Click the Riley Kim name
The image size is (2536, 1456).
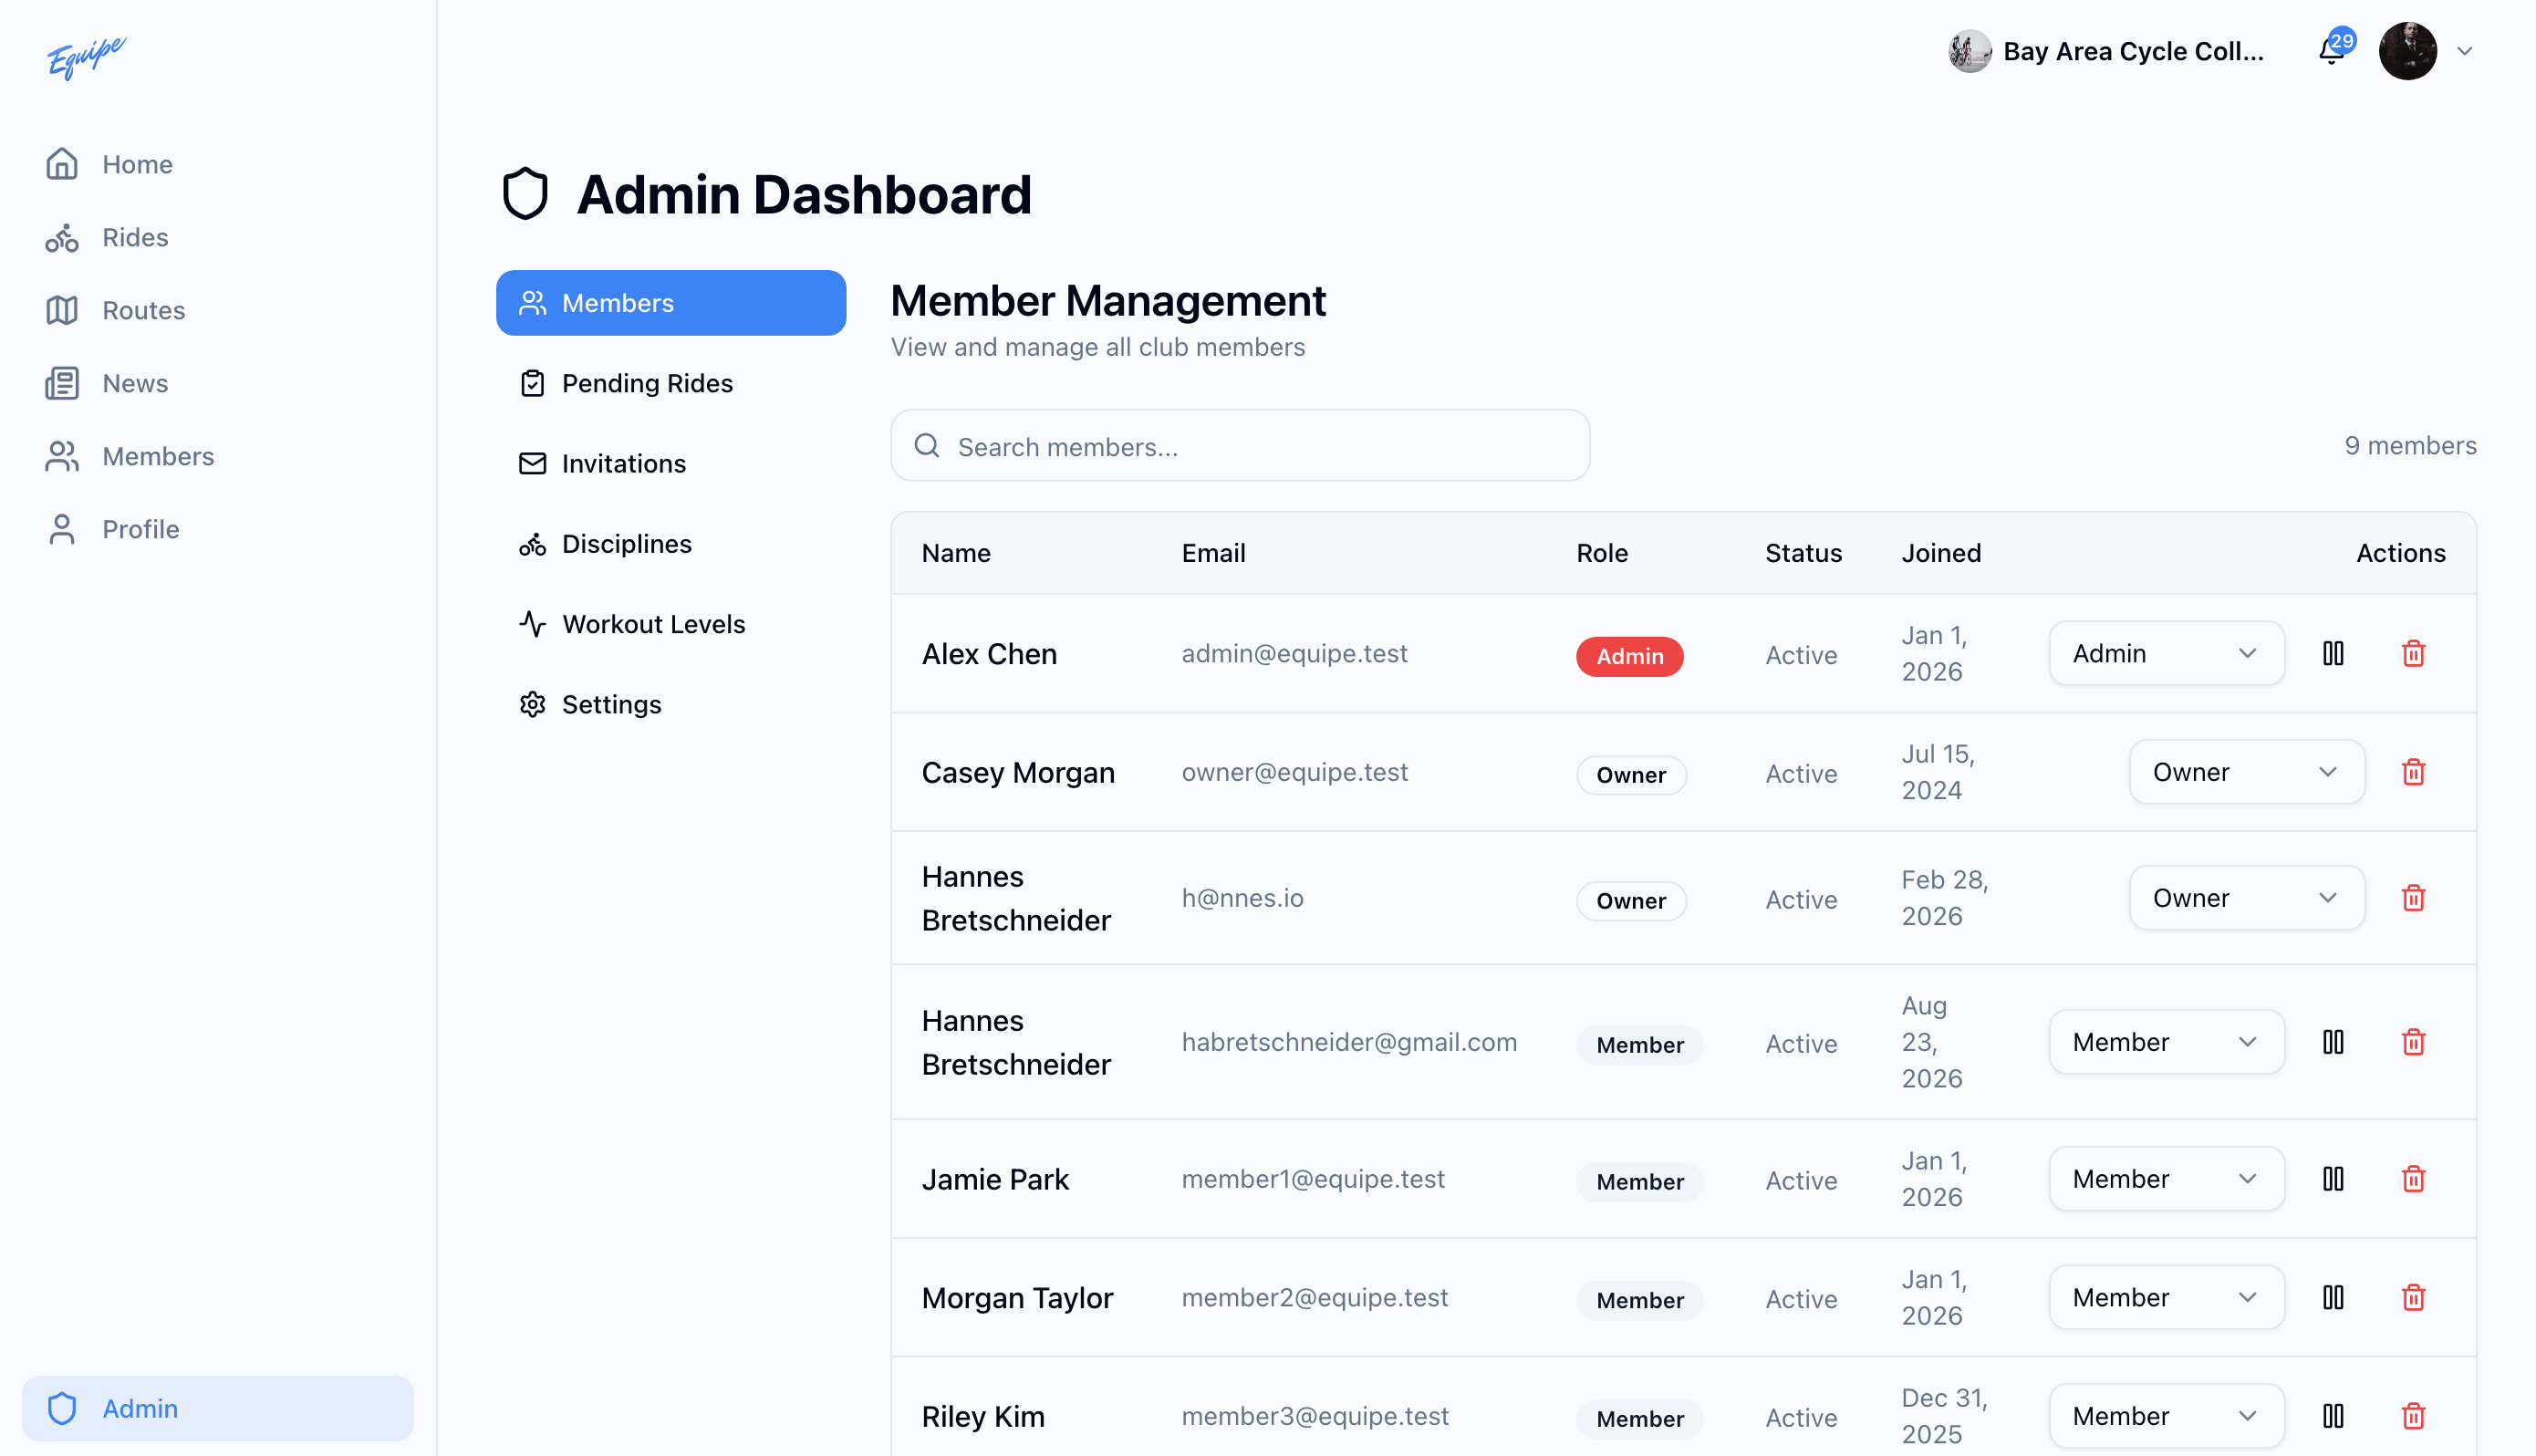click(982, 1417)
